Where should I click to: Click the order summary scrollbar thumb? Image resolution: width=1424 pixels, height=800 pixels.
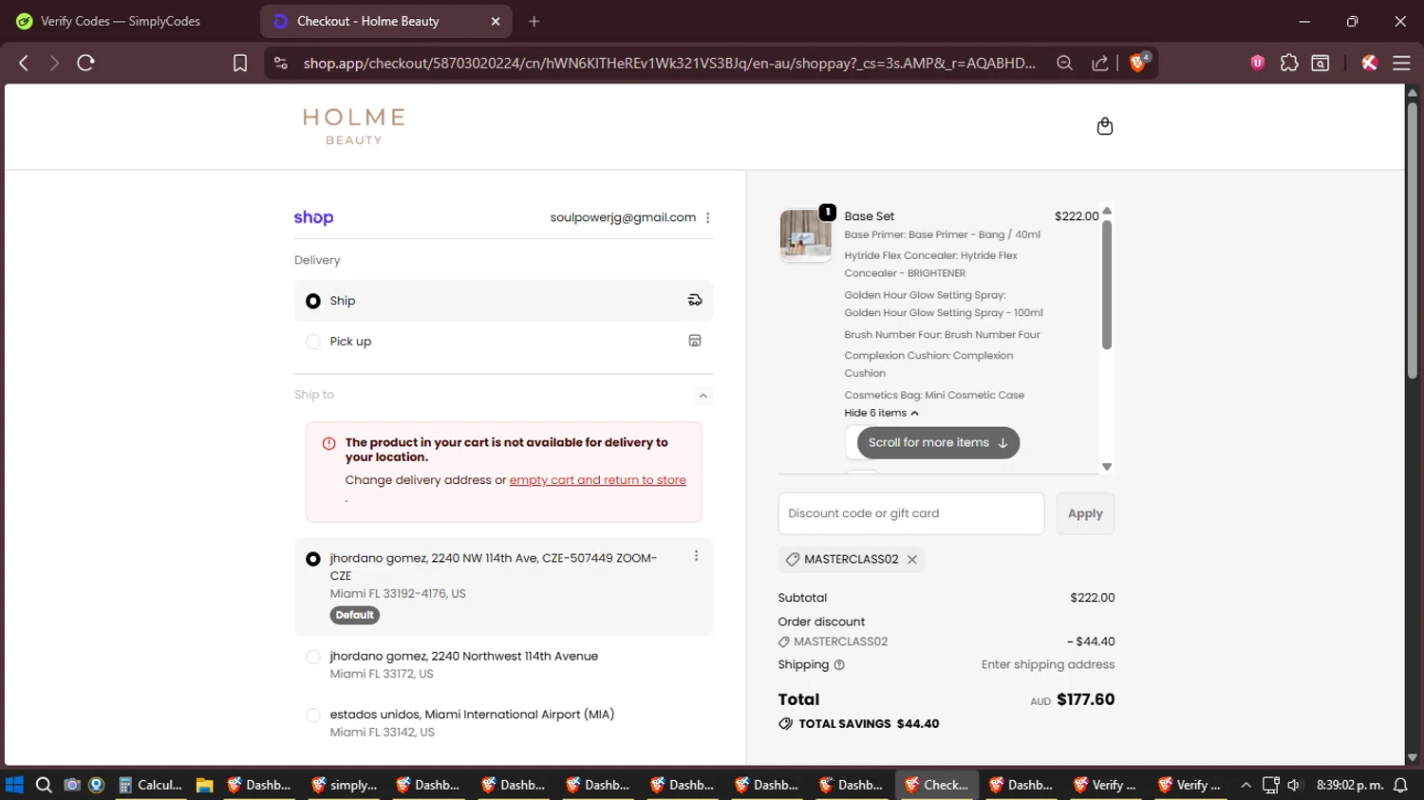(1107, 285)
